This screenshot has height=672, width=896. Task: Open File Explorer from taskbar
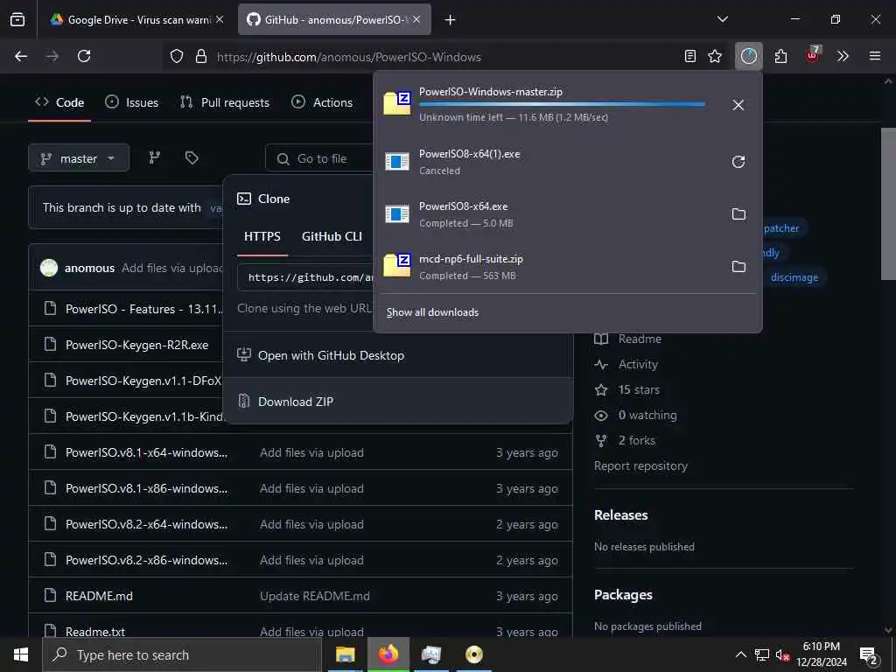coord(345,654)
